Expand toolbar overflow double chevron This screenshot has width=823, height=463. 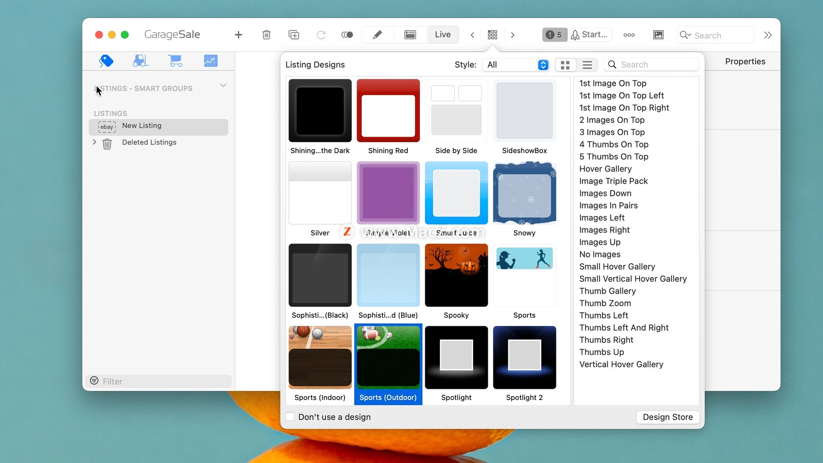[x=768, y=35]
